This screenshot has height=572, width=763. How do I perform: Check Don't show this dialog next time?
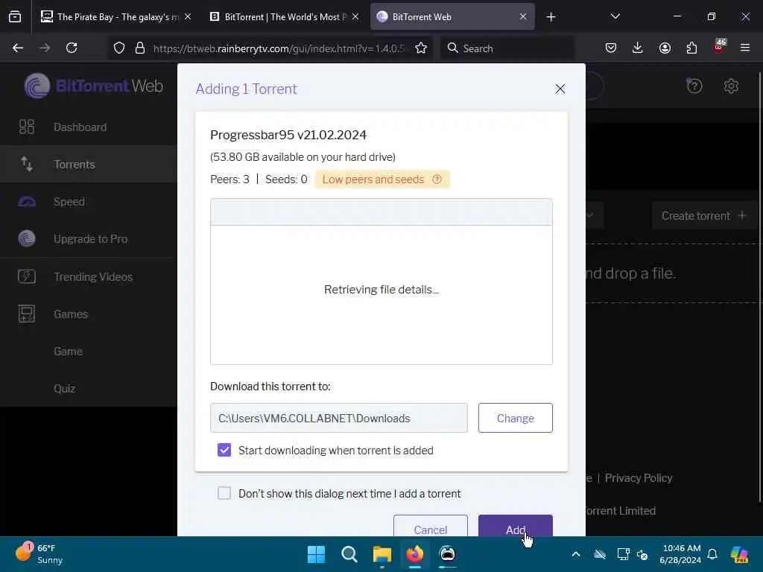click(224, 493)
